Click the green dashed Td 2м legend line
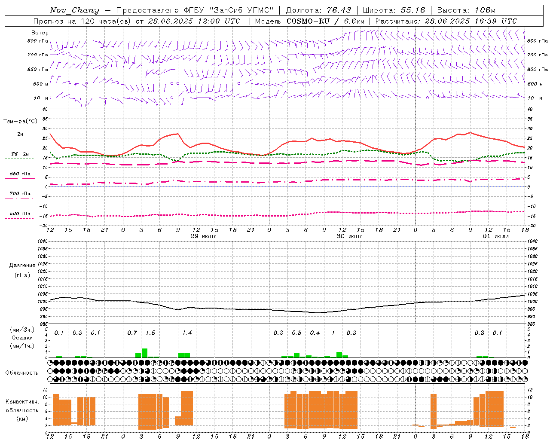This screenshot has height=440, width=550. (x=19, y=159)
